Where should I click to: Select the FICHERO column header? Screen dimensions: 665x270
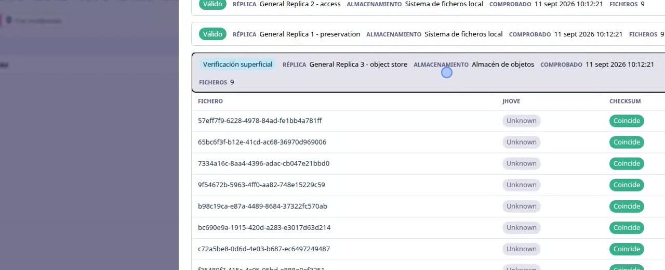[210, 101]
